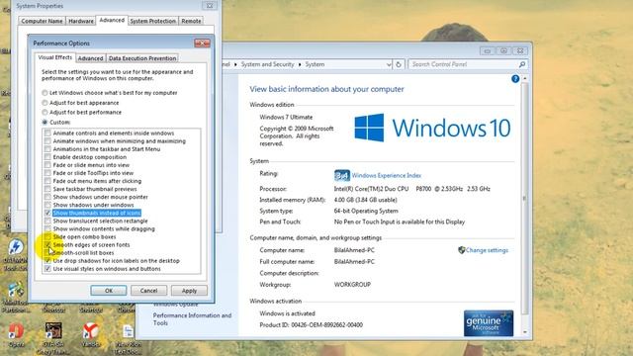Select the Custom radio option
Image resolution: width=633 pixels, height=356 pixels.
[x=45, y=122]
